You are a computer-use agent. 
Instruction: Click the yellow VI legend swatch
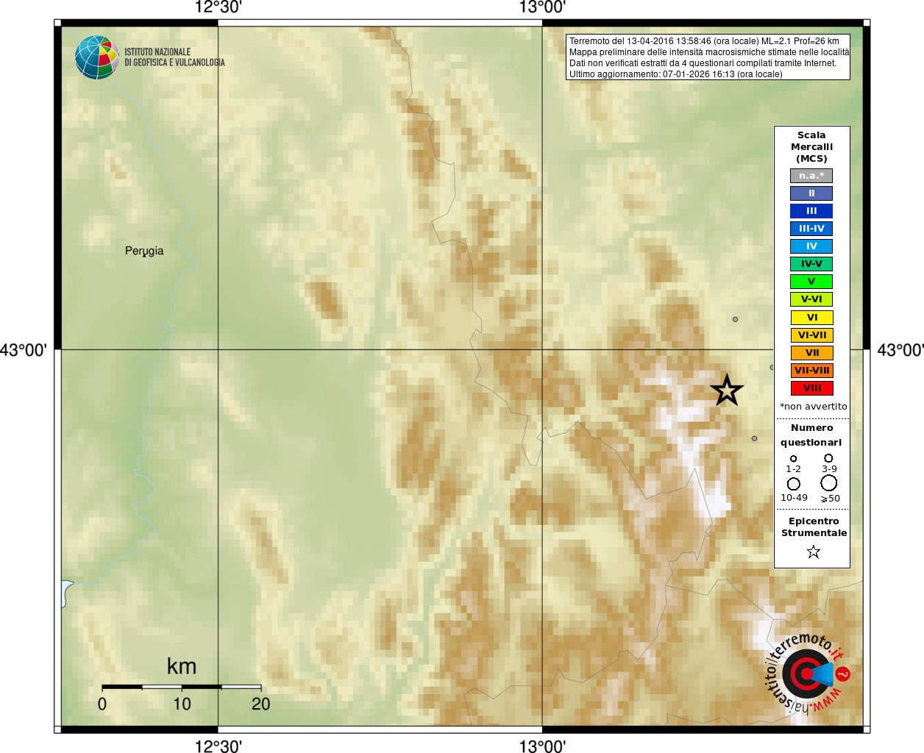click(x=811, y=318)
